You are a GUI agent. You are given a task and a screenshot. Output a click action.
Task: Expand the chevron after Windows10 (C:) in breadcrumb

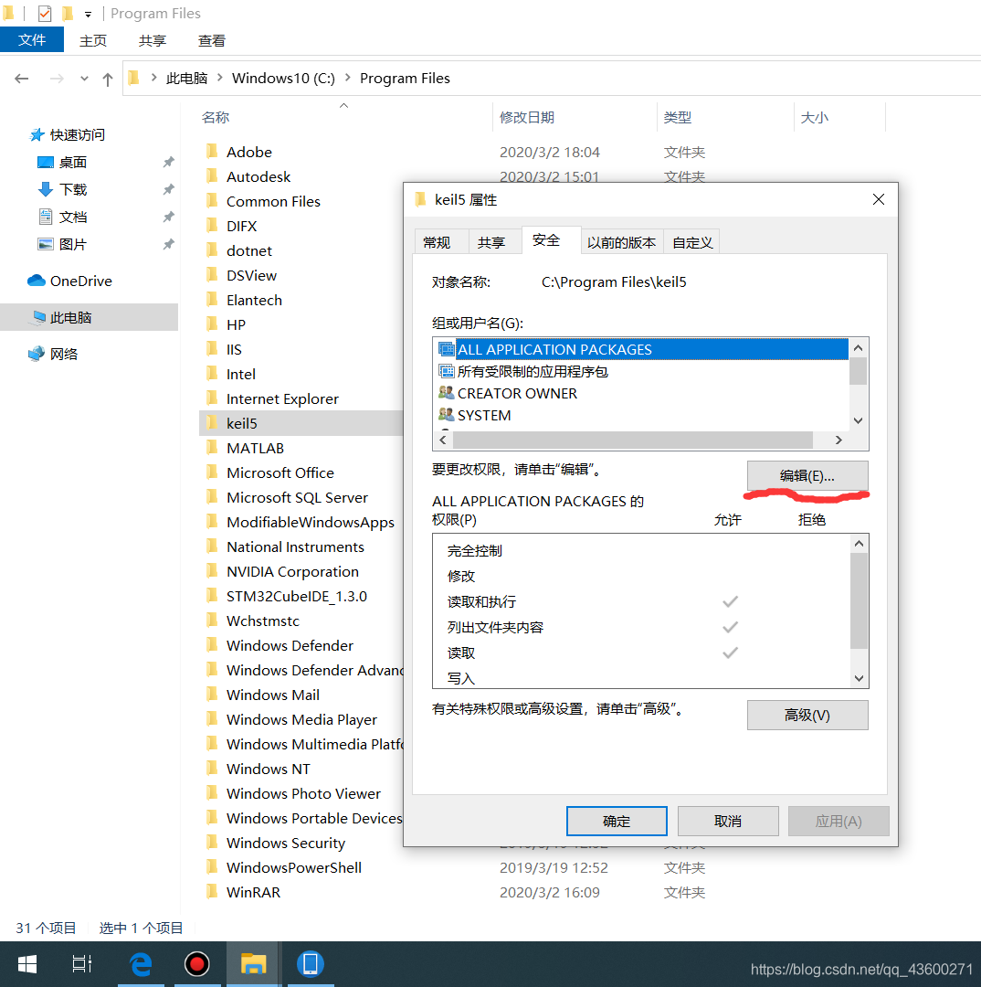point(347,78)
